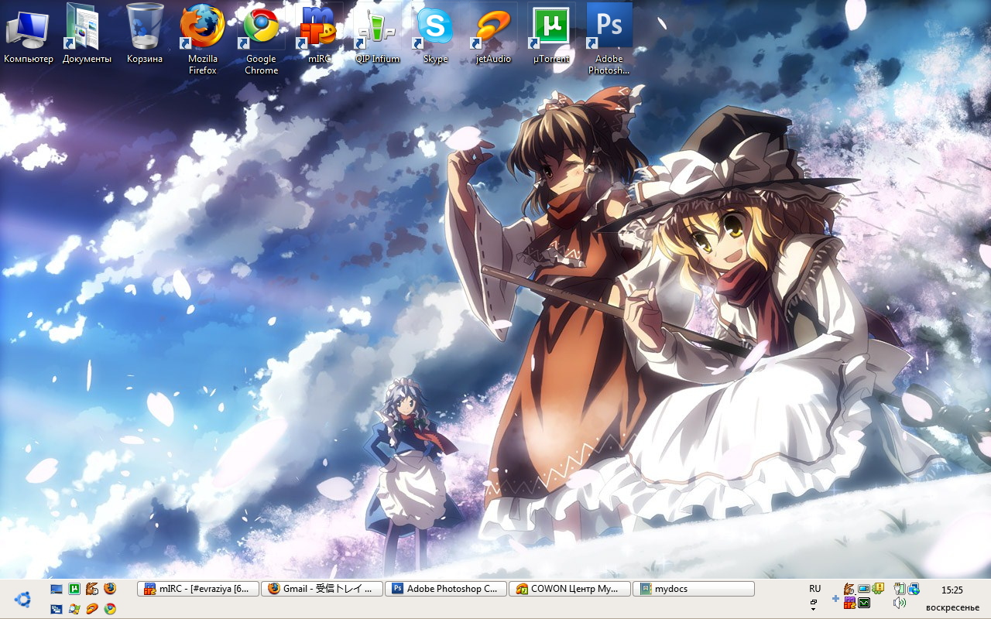Image resolution: width=991 pixels, height=619 pixels.
Task: Click the eMule tray icon
Action: coord(849,589)
